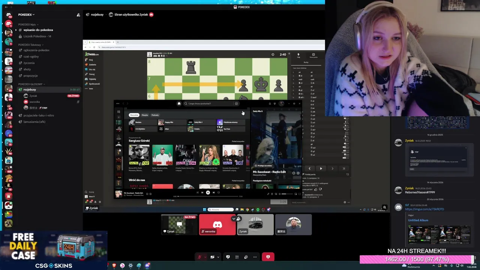This screenshot has height=270, width=480.
Task: Click Spotify song progress bar
Action: click(x=208, y=196)
